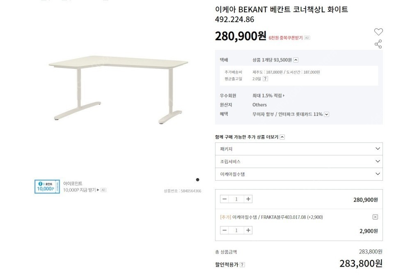The width and height of the screenshot is (394, 276).
Task: Add the product to wishlist heart
Action: pyautogui.click(x=378, y=31)
